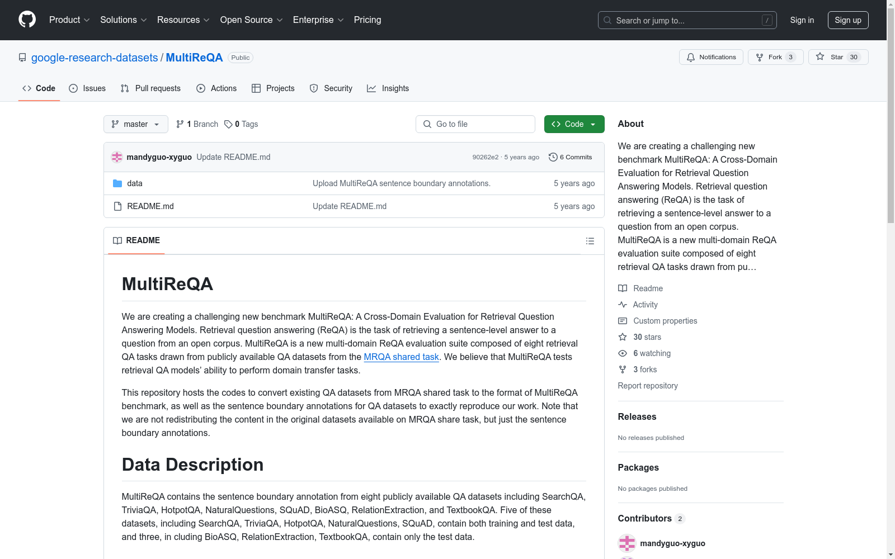Viewport: 895px width, 559px height.
Task: Open the Security tab
Action: pos(331,88)
